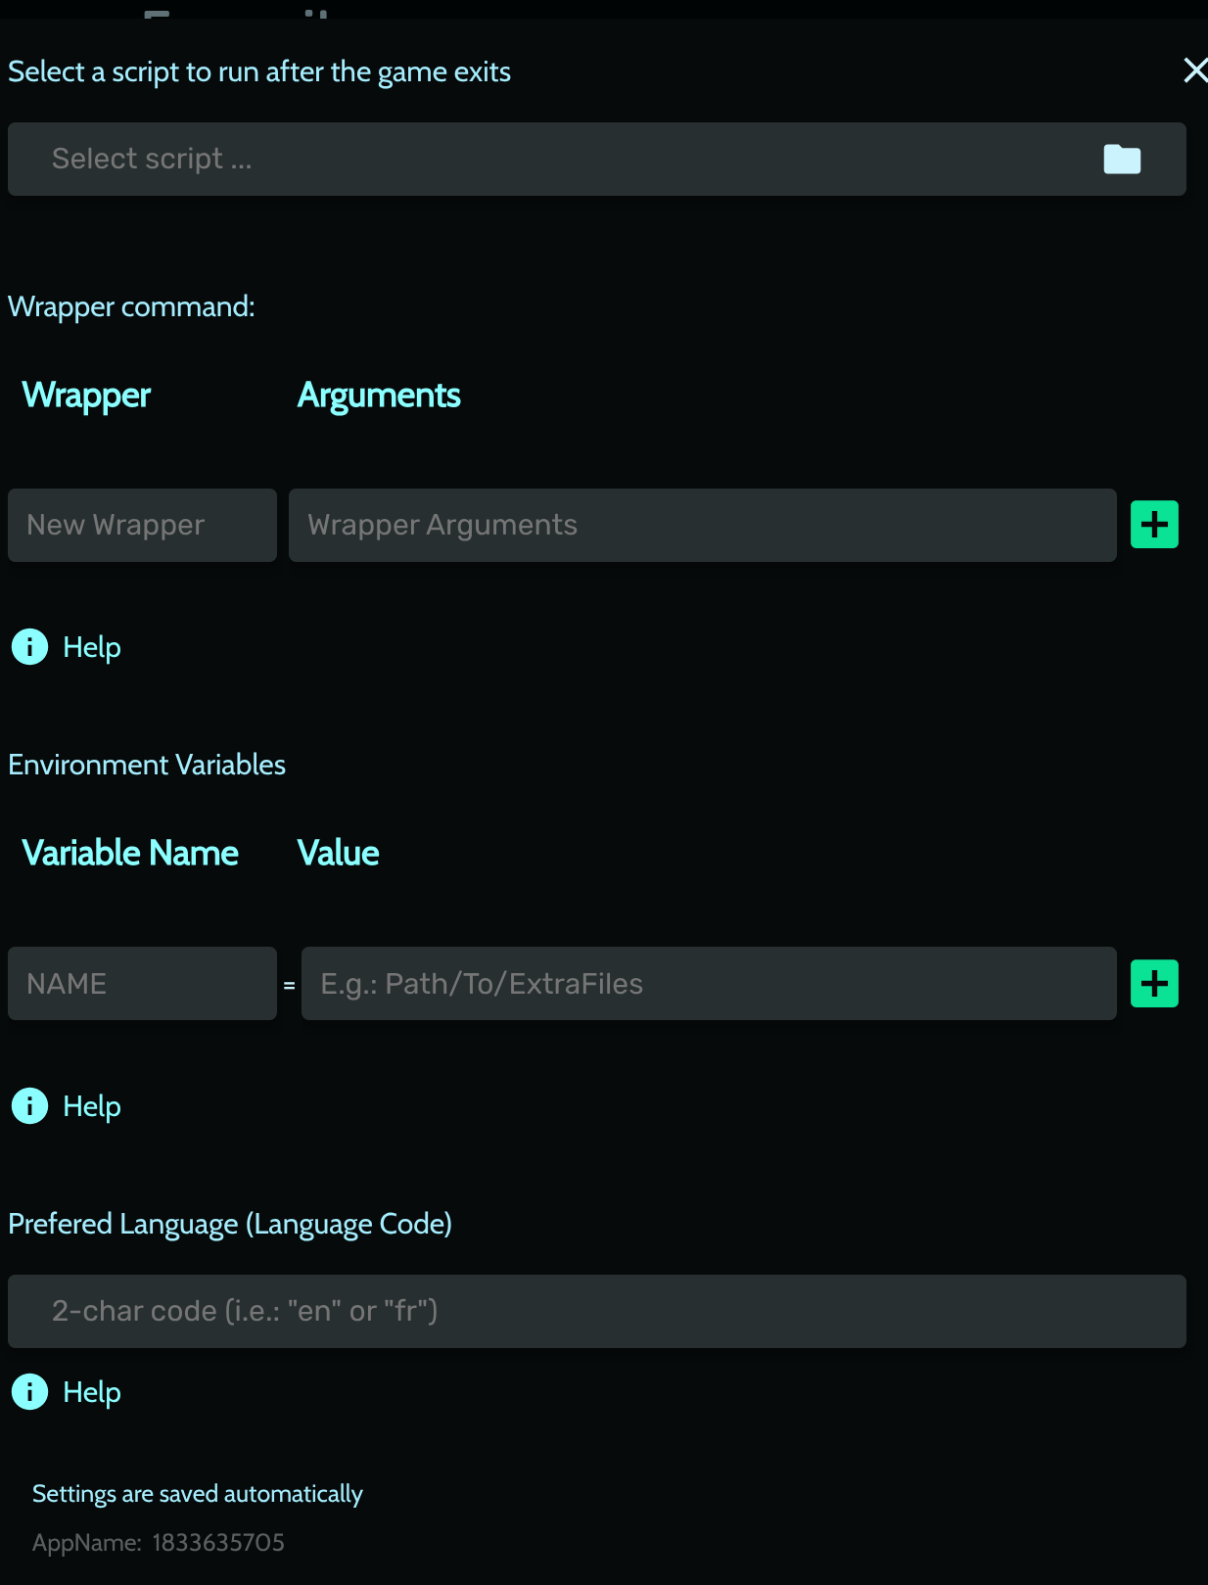Image resolution: width=1208 pixels, height=1585 pixels.
Task: Open Help text link for environment variables
Action: 92,1106
